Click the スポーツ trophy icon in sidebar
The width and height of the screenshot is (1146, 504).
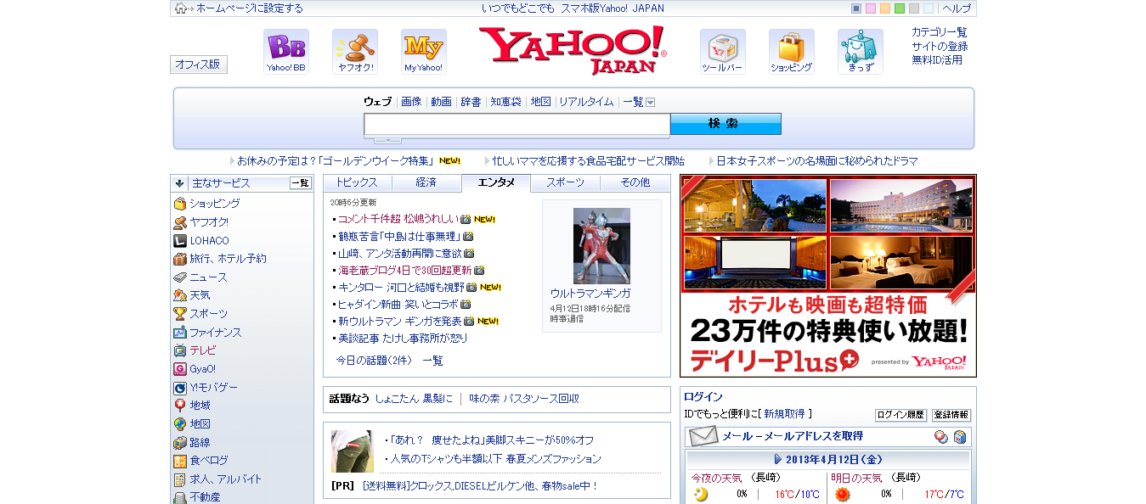(180, 314)
